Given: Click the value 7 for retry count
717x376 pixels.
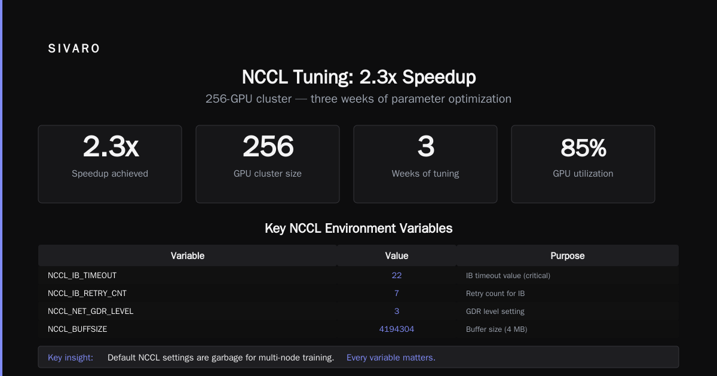Looking at the screenshot, I should [x=397, y=294].
